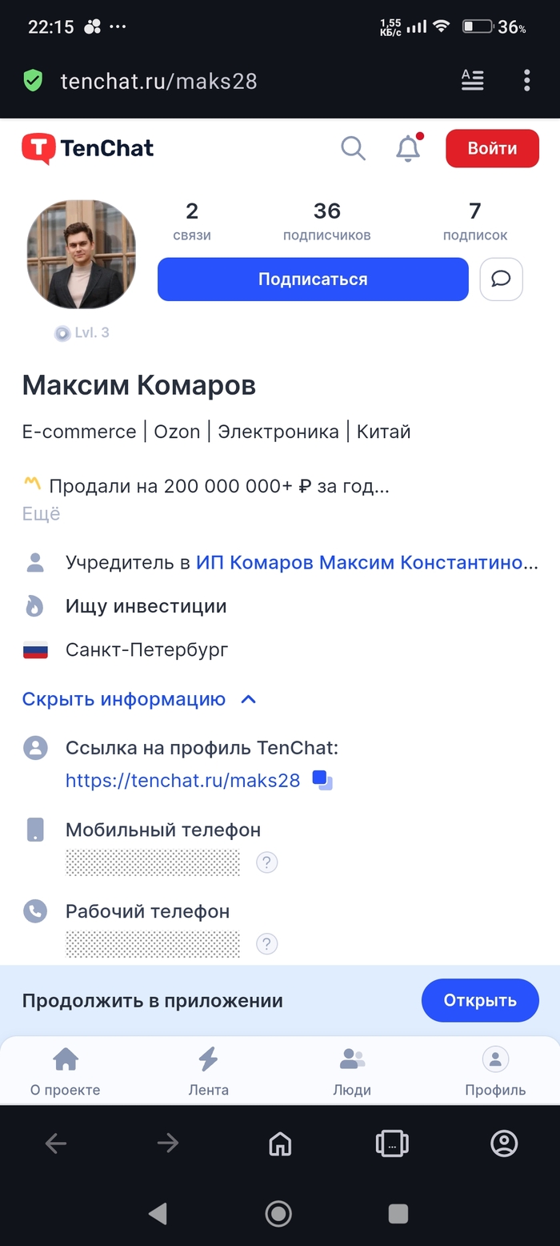Collapse "Скрыть информацию" section

(139, 699)
